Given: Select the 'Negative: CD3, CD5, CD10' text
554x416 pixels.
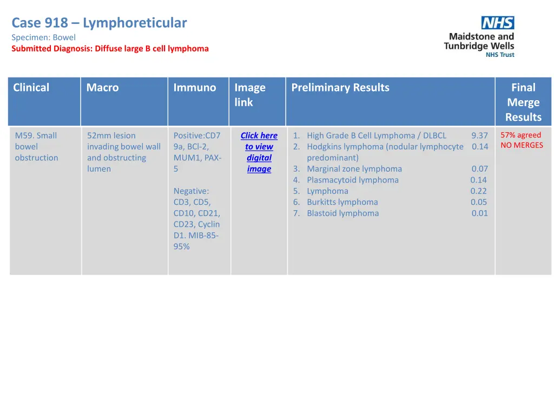Looking at the screenshot, I should pos(197,219).
